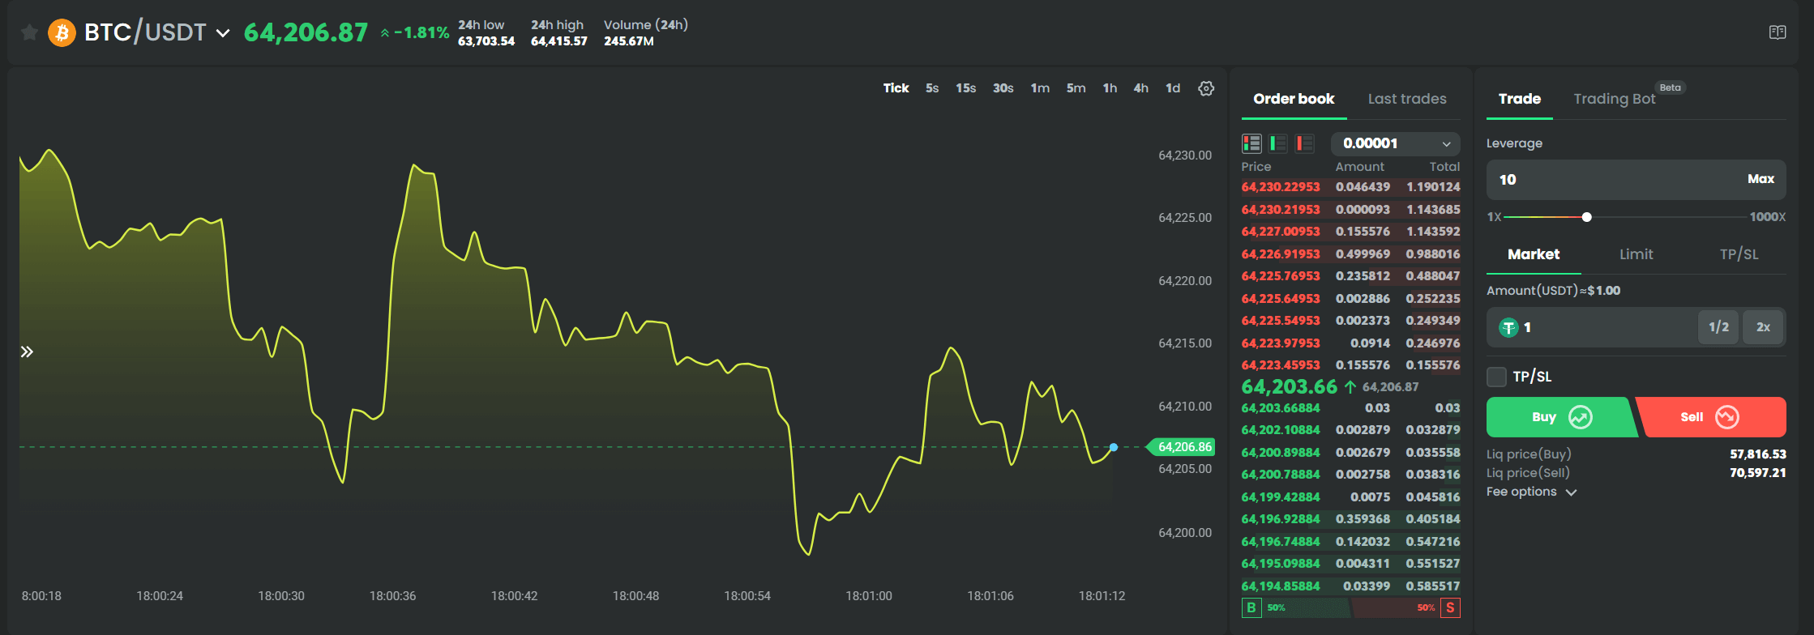Show buy orders only view
The image size is (1814, 635).
pyautogui.click(x=1278, y=143)
